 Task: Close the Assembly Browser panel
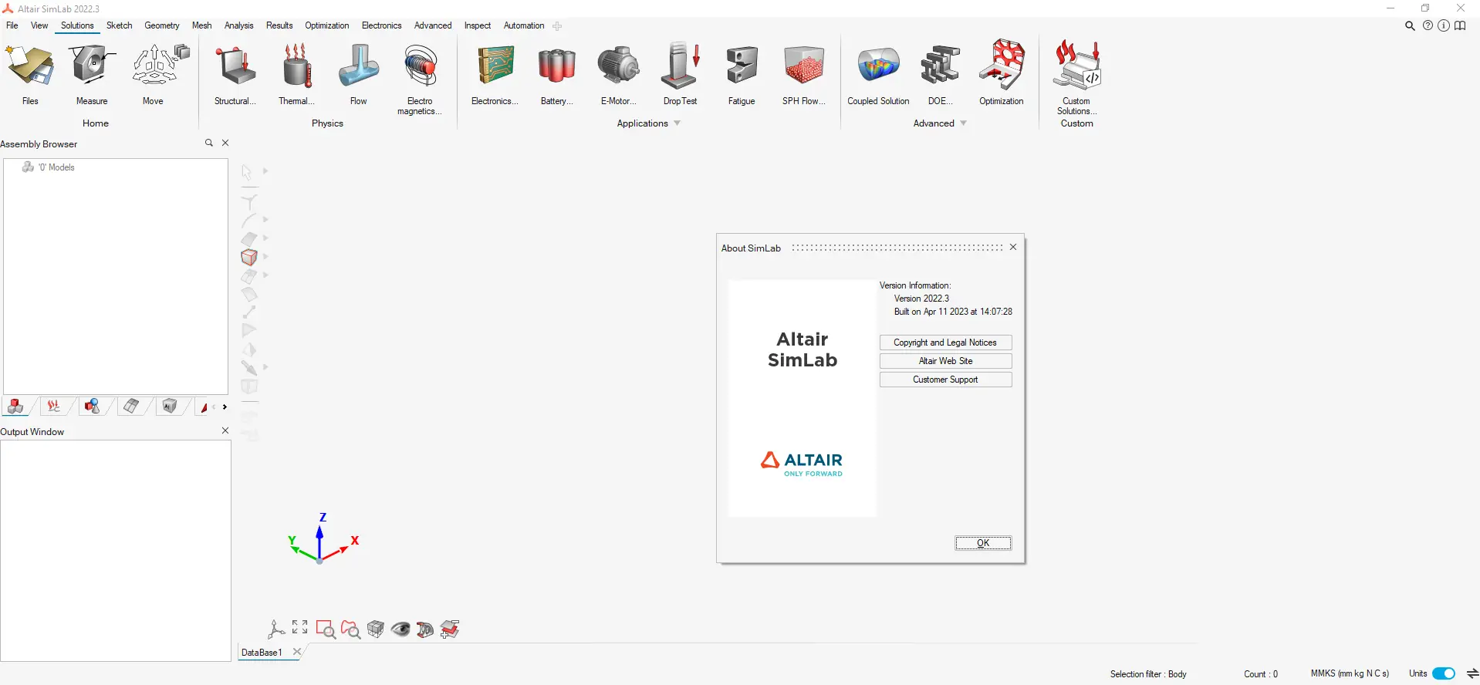[225, 143]
